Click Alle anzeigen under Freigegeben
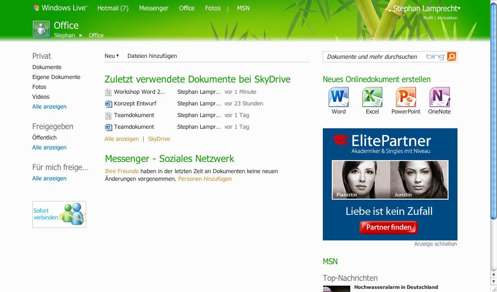Screen dimensions: 497x292 point(49,147)
